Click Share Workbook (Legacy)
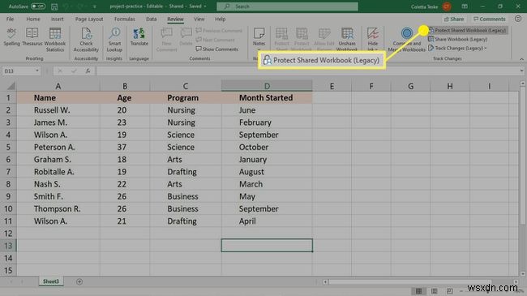Image resolution: width=527 pixels, height=296 pixels. (x=458, y=40)
